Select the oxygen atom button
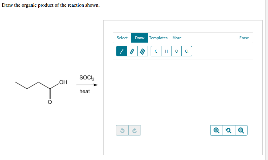 (x=177, y=51)
